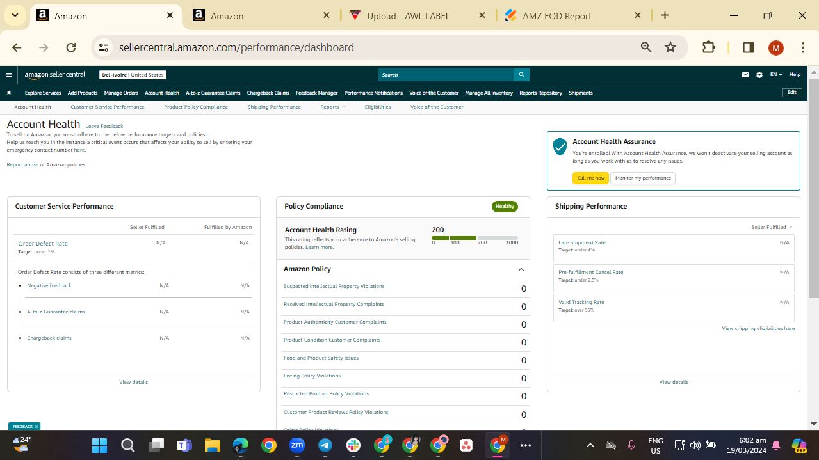Viewport: 819px width, 460px height.
Task: Click the search magnifier button
Action: click(522, 75)
